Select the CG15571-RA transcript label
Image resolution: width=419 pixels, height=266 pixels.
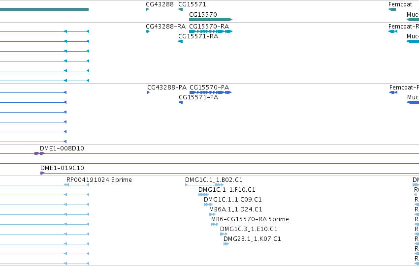pos(198,36)
